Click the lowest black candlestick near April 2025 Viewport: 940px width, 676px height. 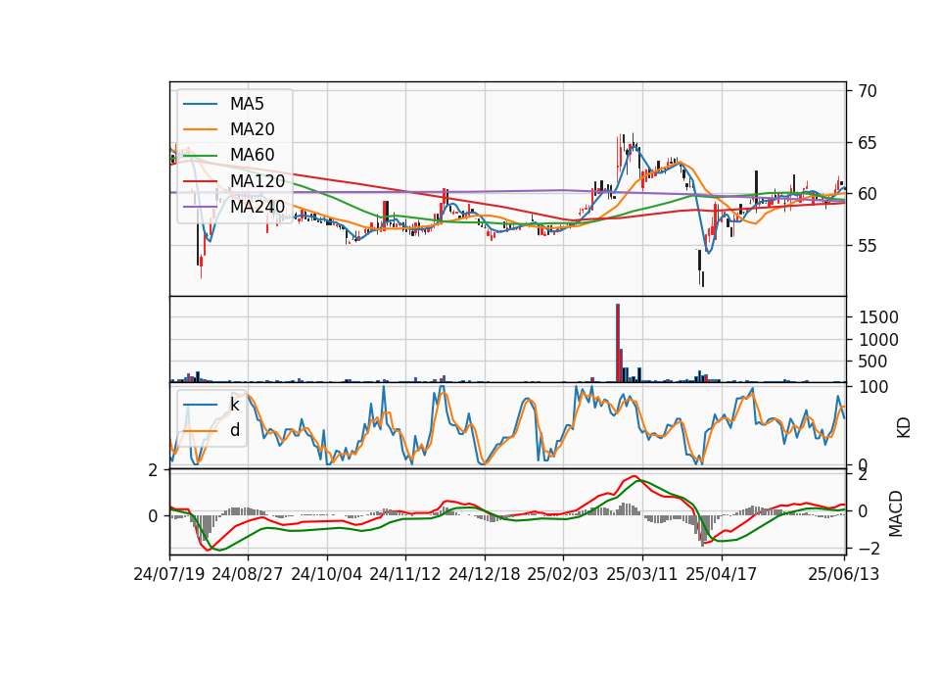[703, 279]
